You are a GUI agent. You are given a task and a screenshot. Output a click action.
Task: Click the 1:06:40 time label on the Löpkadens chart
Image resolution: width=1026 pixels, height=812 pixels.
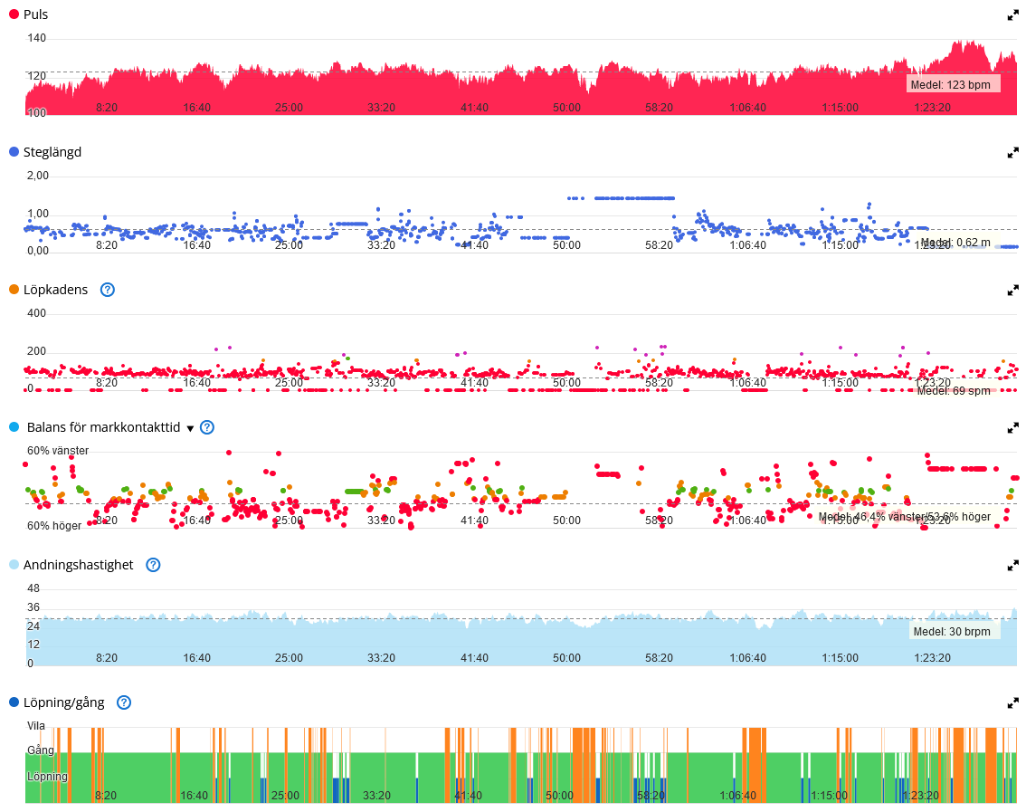pos(748,382)
